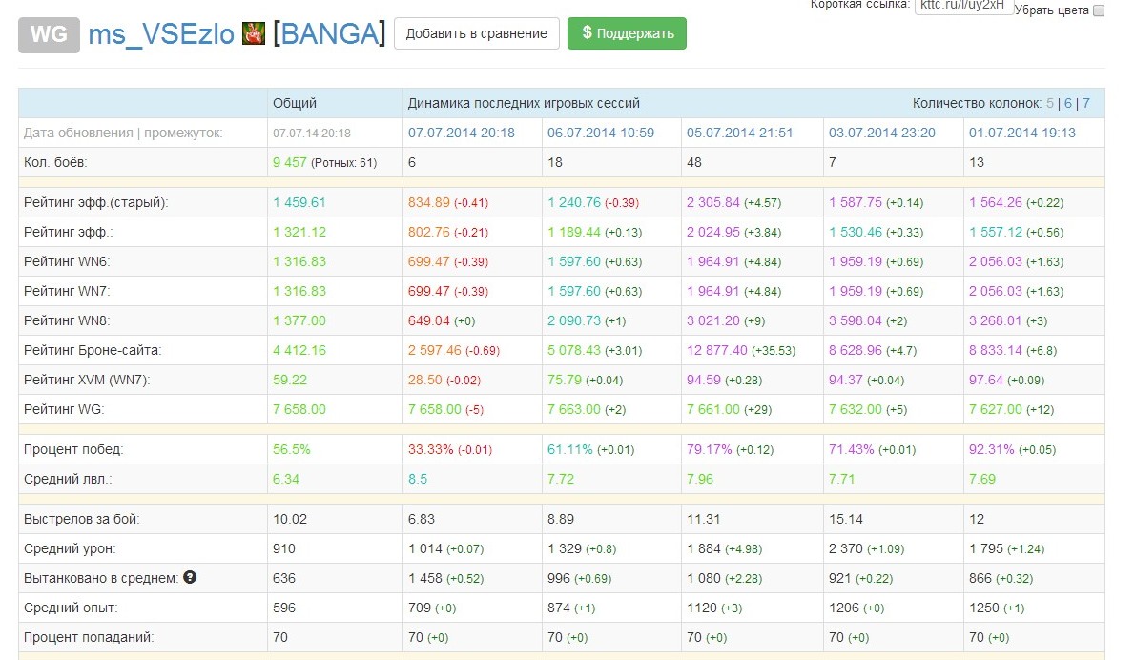The image size is (1135, 660).
Task: Select the 06.07.2014 10:59 session
Action: click(x=601, y=133)
